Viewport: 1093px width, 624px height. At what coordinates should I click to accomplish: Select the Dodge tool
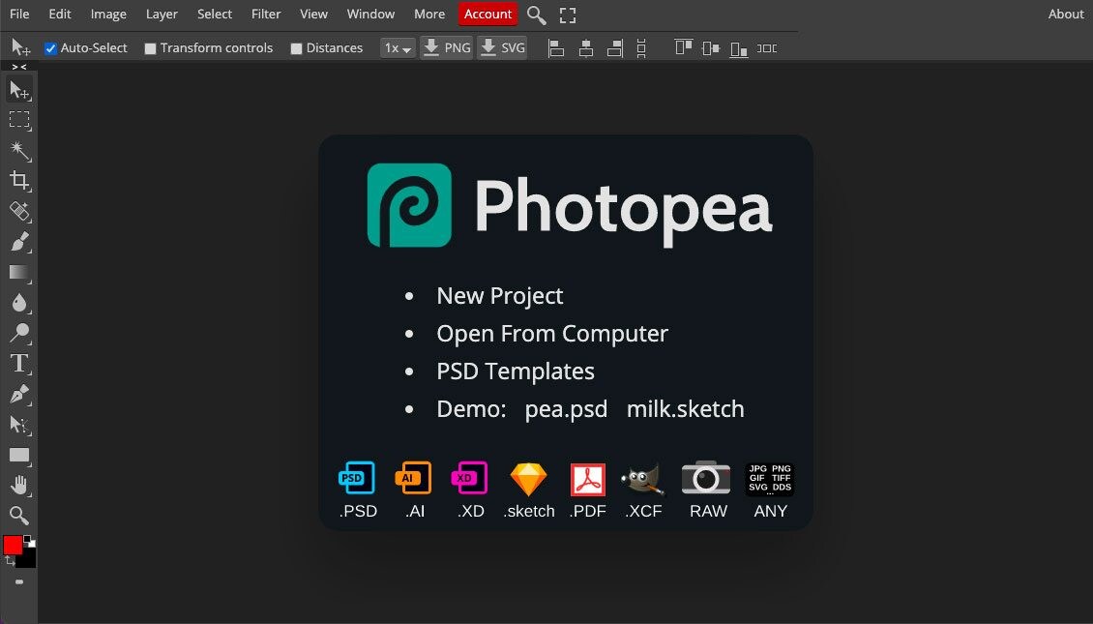18,333
